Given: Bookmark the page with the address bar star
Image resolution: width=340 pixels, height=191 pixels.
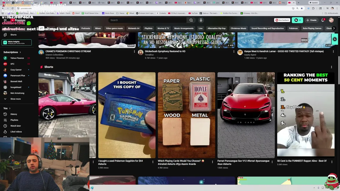Looking at the screenshot, I should pos(302,8).
